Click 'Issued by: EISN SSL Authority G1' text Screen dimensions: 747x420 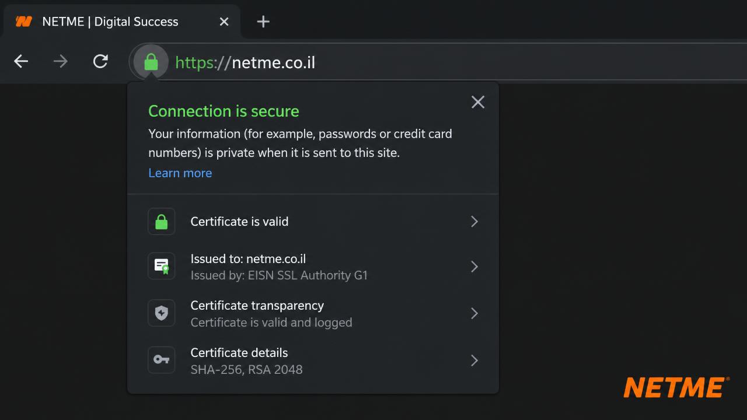[279, 275]
